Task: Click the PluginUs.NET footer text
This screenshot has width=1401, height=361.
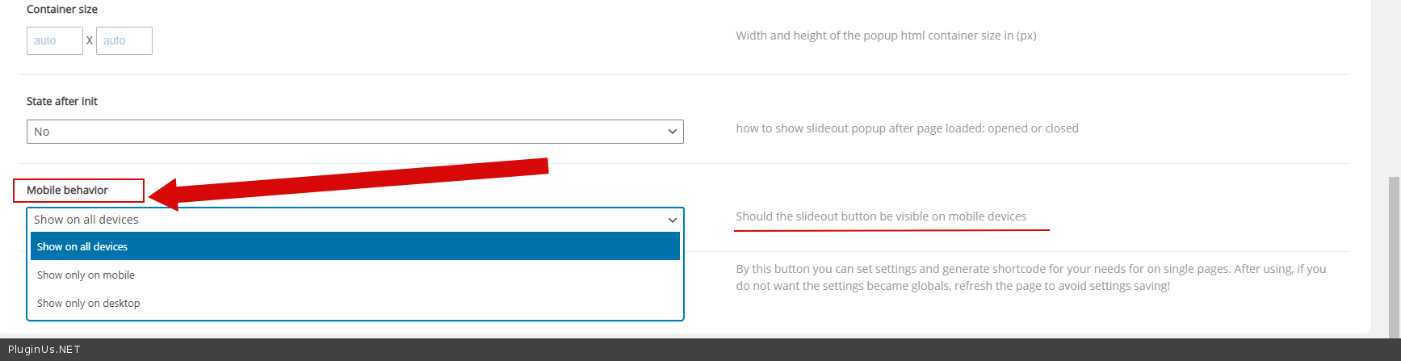Action: coord(44,350)
